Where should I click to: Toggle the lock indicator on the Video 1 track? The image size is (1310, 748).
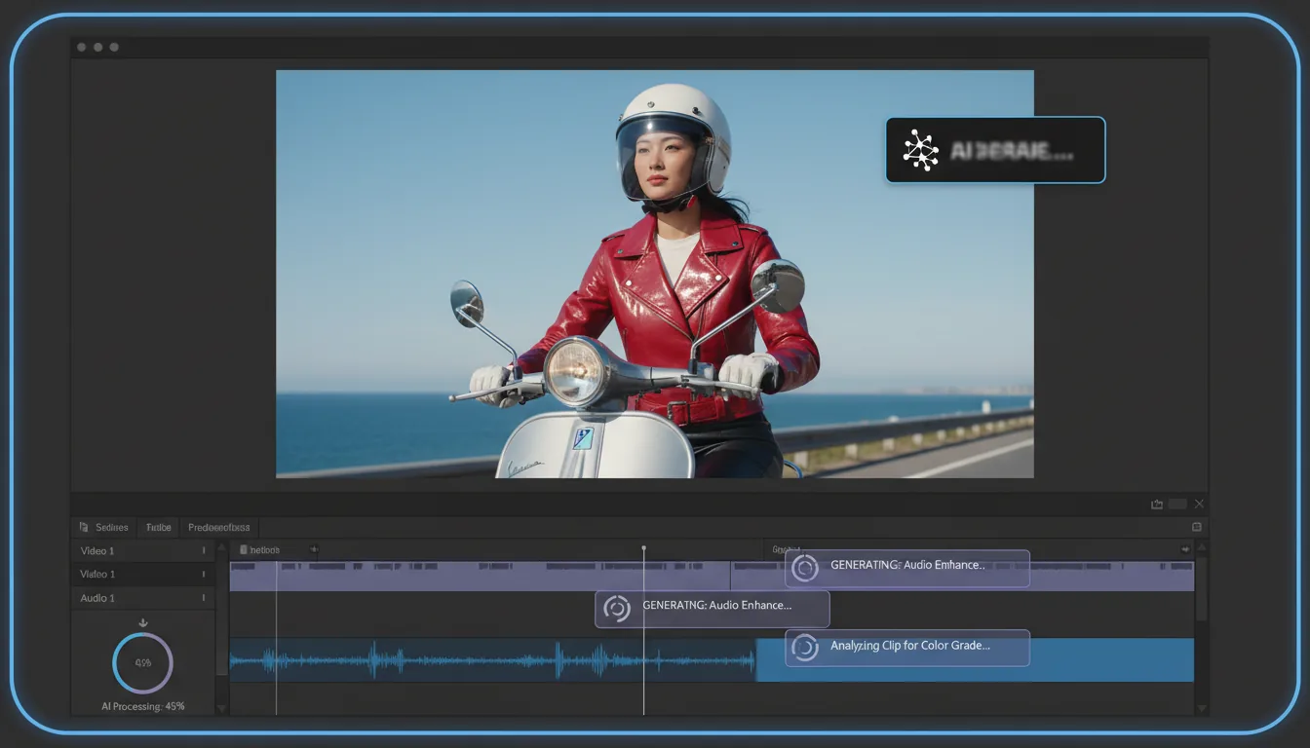(x=205, y=550)
